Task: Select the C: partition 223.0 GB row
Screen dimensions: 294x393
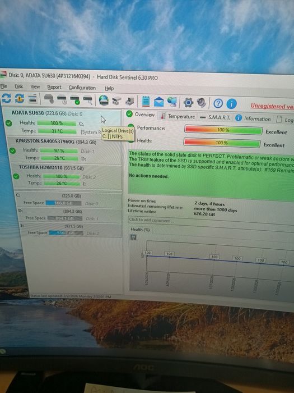Action: point(68,199)
